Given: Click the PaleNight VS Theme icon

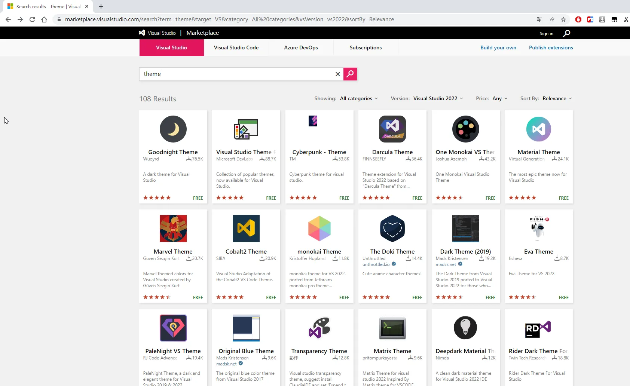Looking at the screenshot, I should pos(173,328).
